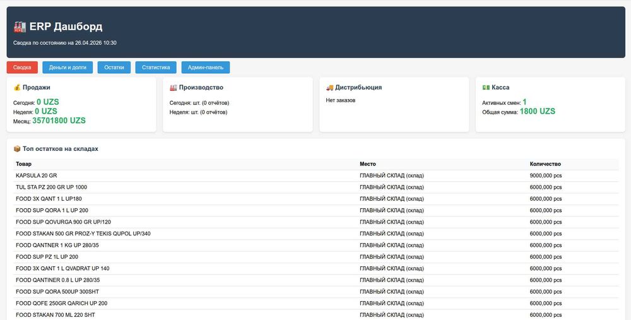Click the monthly sales total 35701800 UZS
Image resolution: width=631 pixels, height=320 pixels.
click(x=59, y=121)
